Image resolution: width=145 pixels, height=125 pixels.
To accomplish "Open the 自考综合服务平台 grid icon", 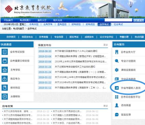I will click(x=117, y=97).
